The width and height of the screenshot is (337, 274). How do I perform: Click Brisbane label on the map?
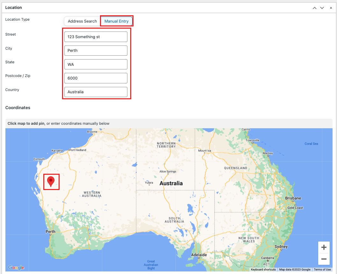293,198
